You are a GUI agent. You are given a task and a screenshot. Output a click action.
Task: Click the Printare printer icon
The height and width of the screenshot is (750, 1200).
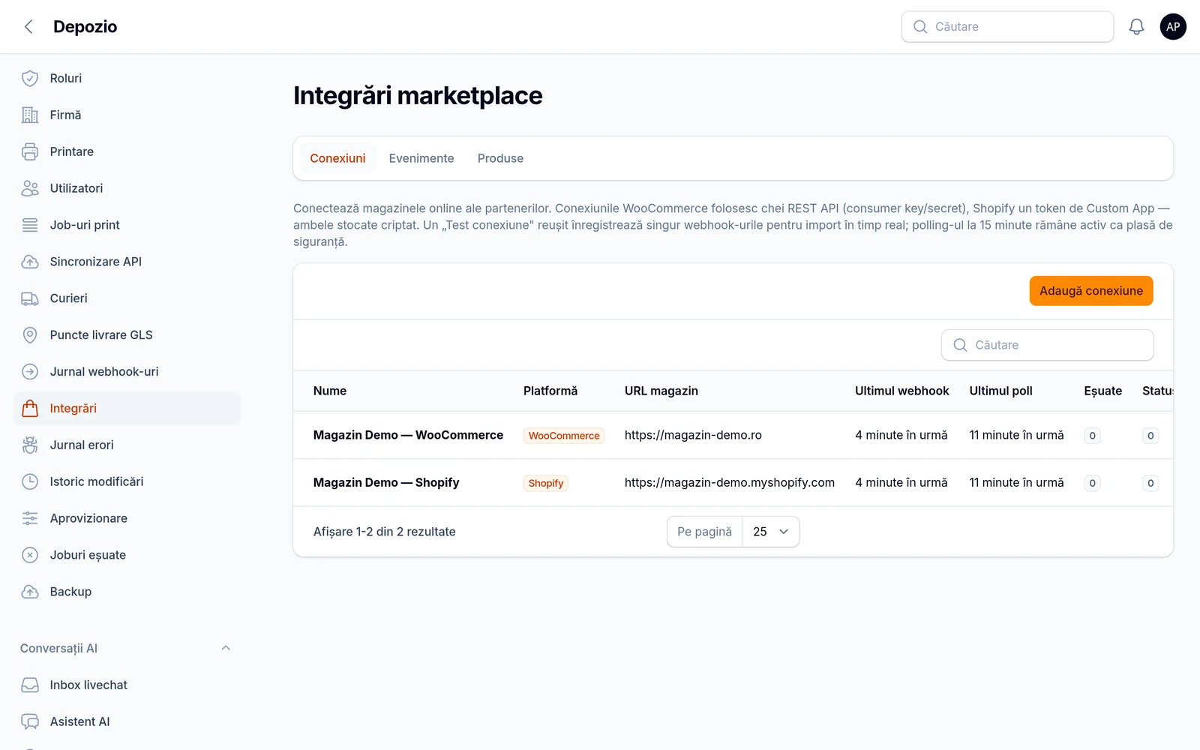pyautogui.click(x=30, y=151)
